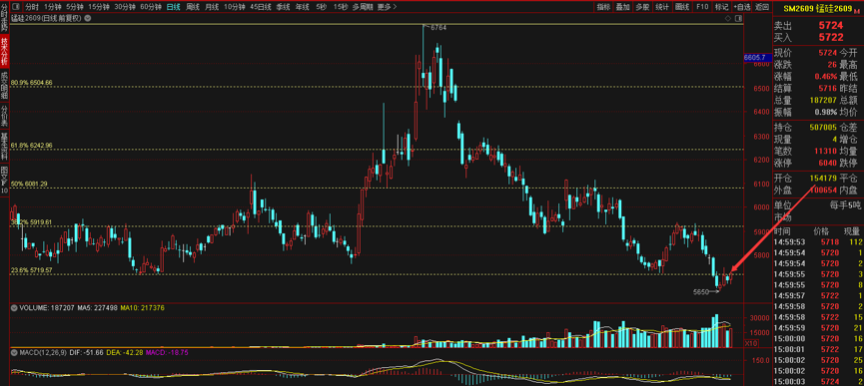Toggle the left panel icon before 分时

point(17,7)
